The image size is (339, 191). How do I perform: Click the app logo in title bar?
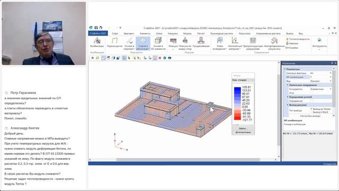(91, 28)
